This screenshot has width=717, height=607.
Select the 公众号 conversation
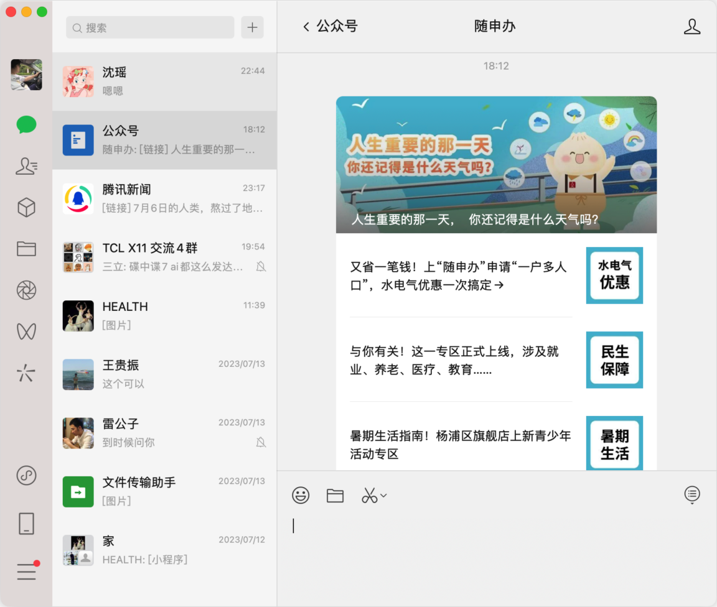164,140
